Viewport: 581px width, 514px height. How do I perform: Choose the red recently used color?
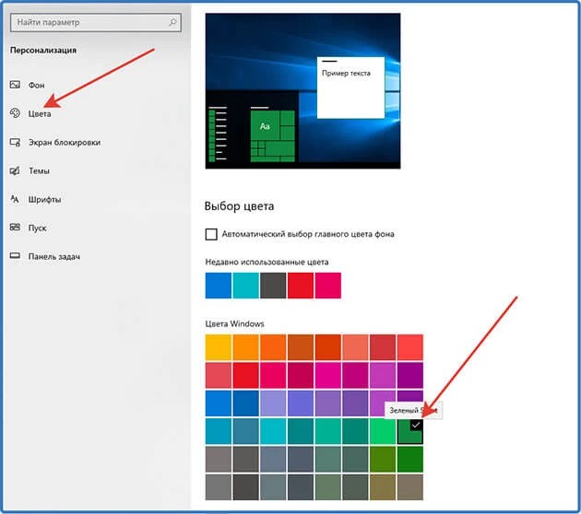(301, 286)
